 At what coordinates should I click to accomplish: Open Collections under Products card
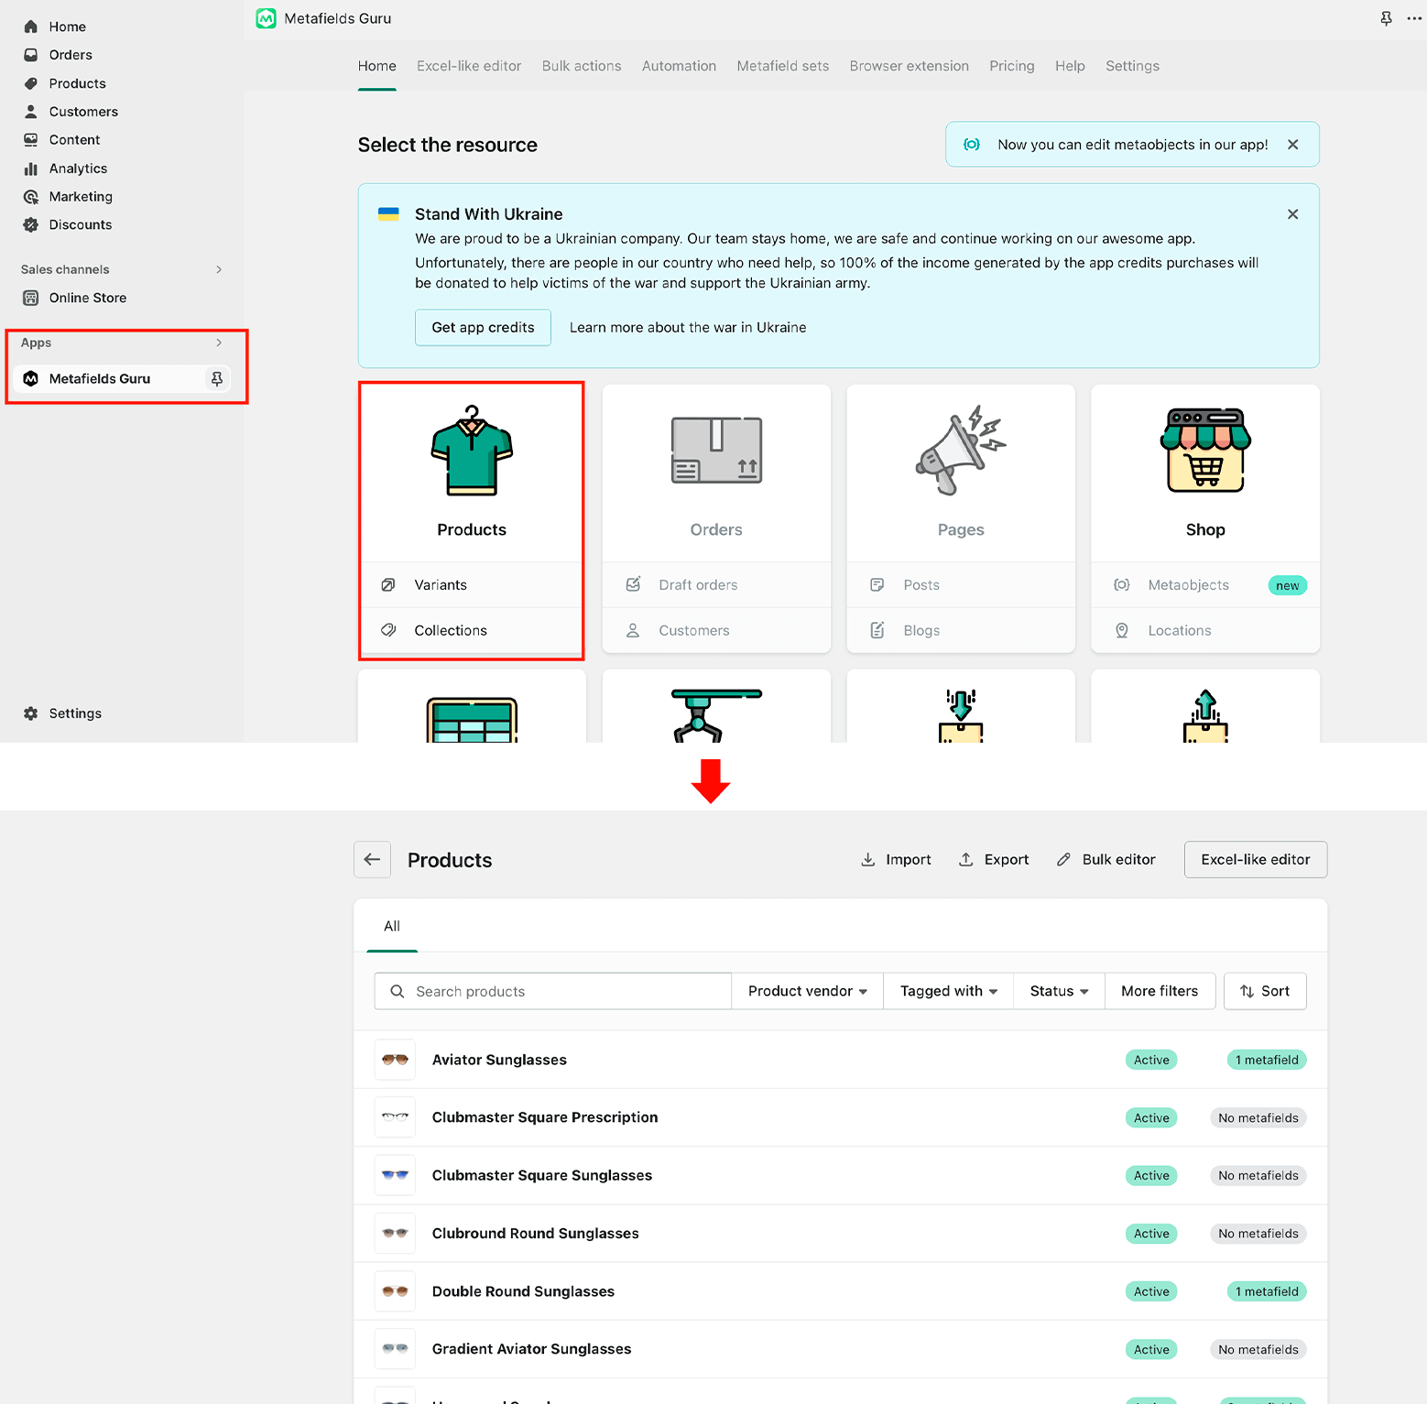472,631
